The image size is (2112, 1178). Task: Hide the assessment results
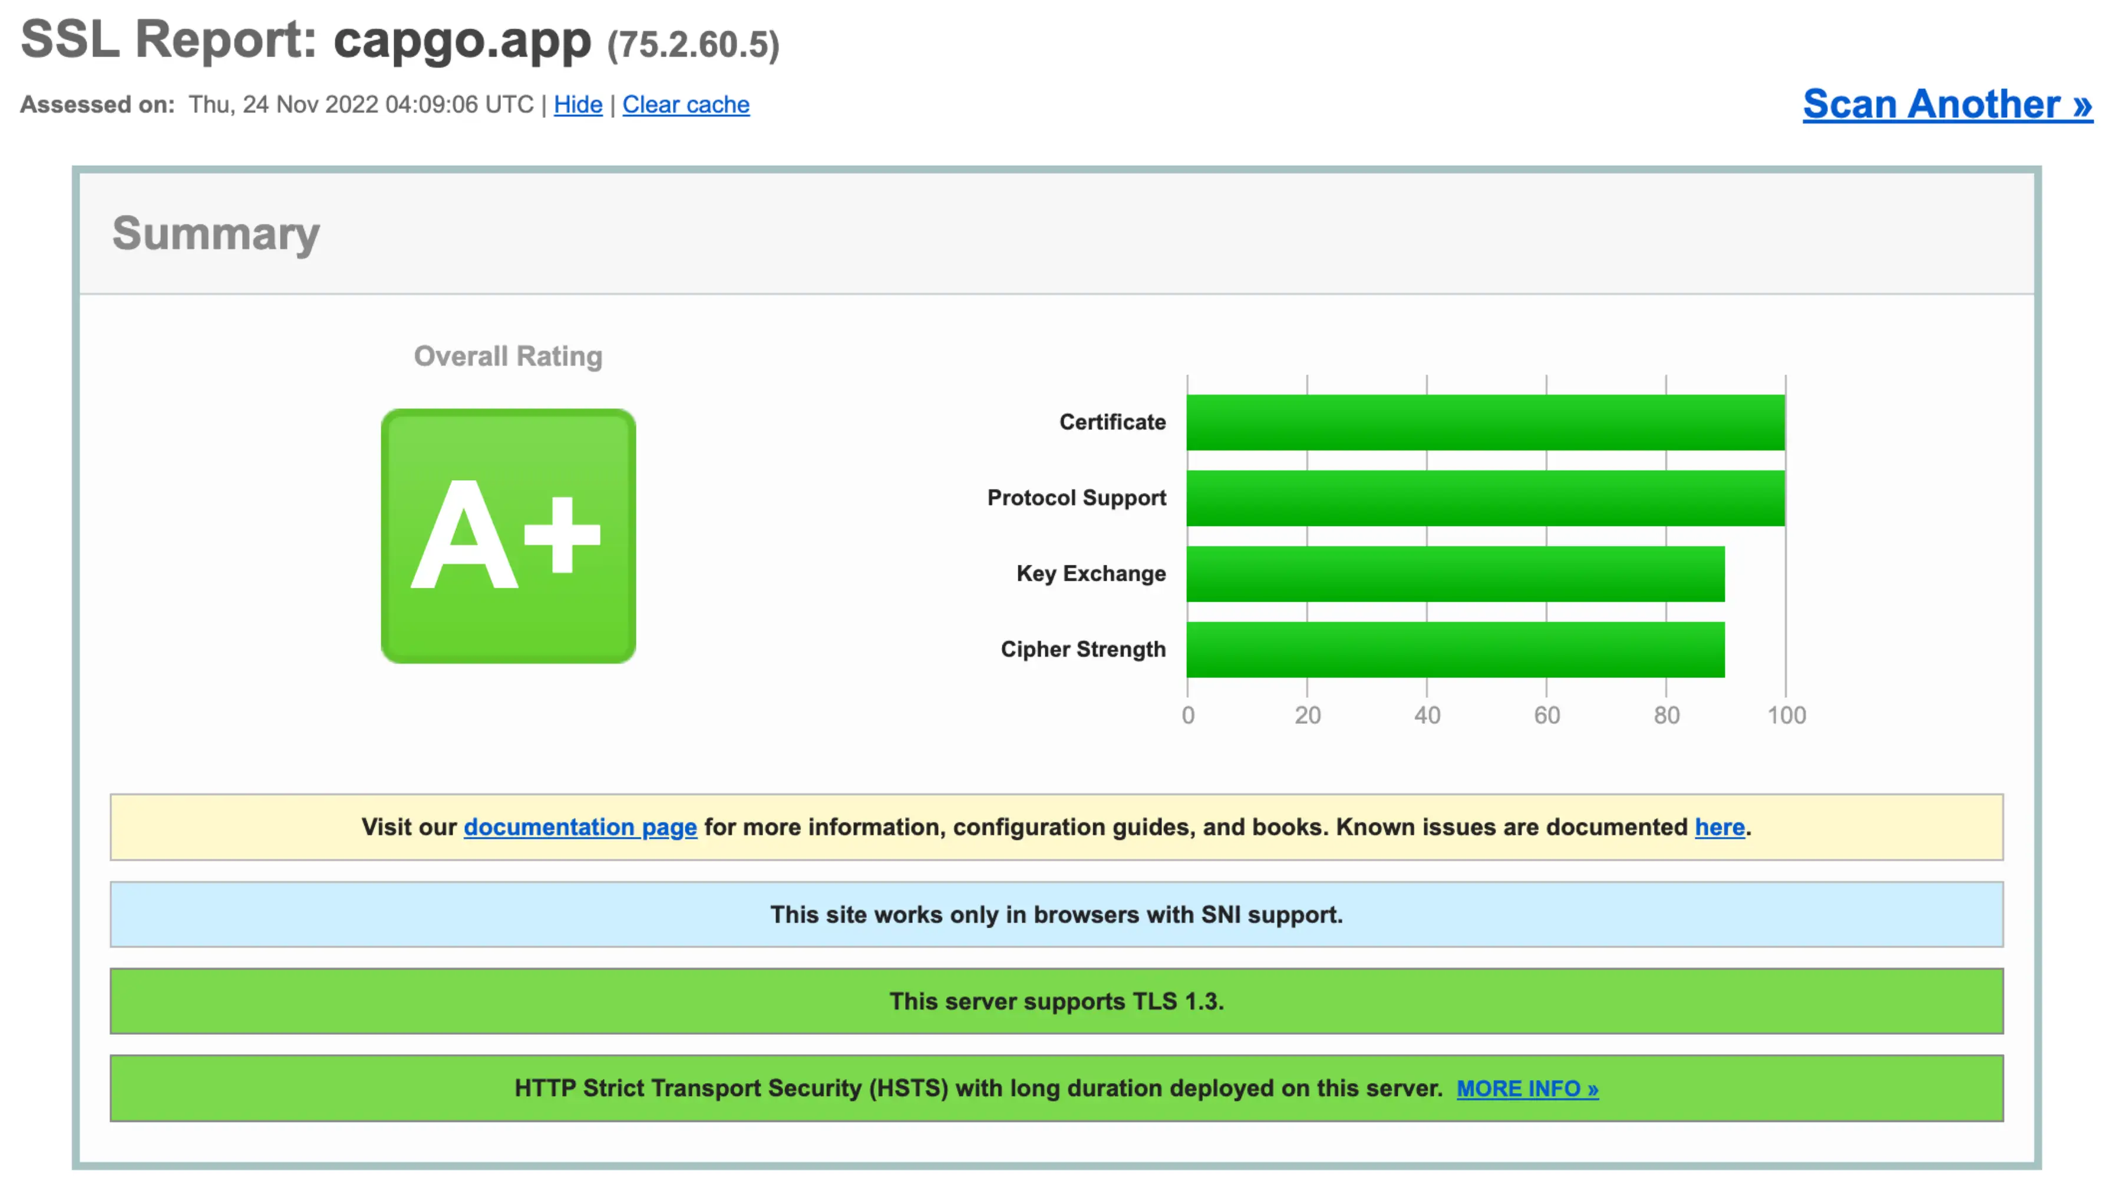coord(578,104)
